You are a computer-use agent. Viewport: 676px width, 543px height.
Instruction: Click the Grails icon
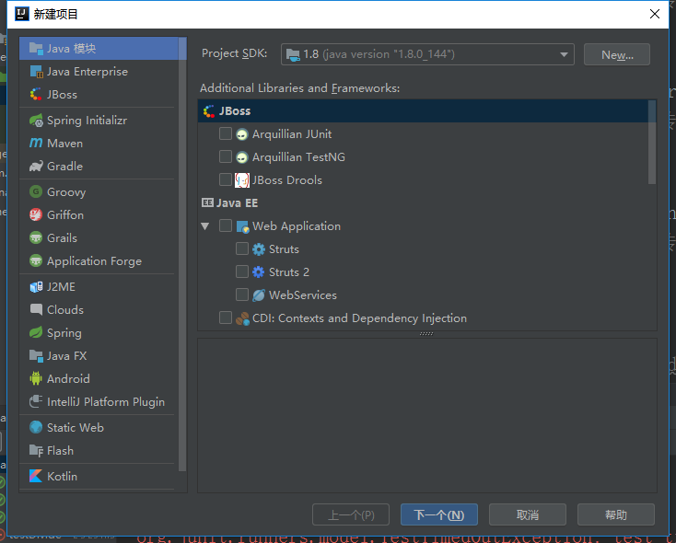pos(36,237)
